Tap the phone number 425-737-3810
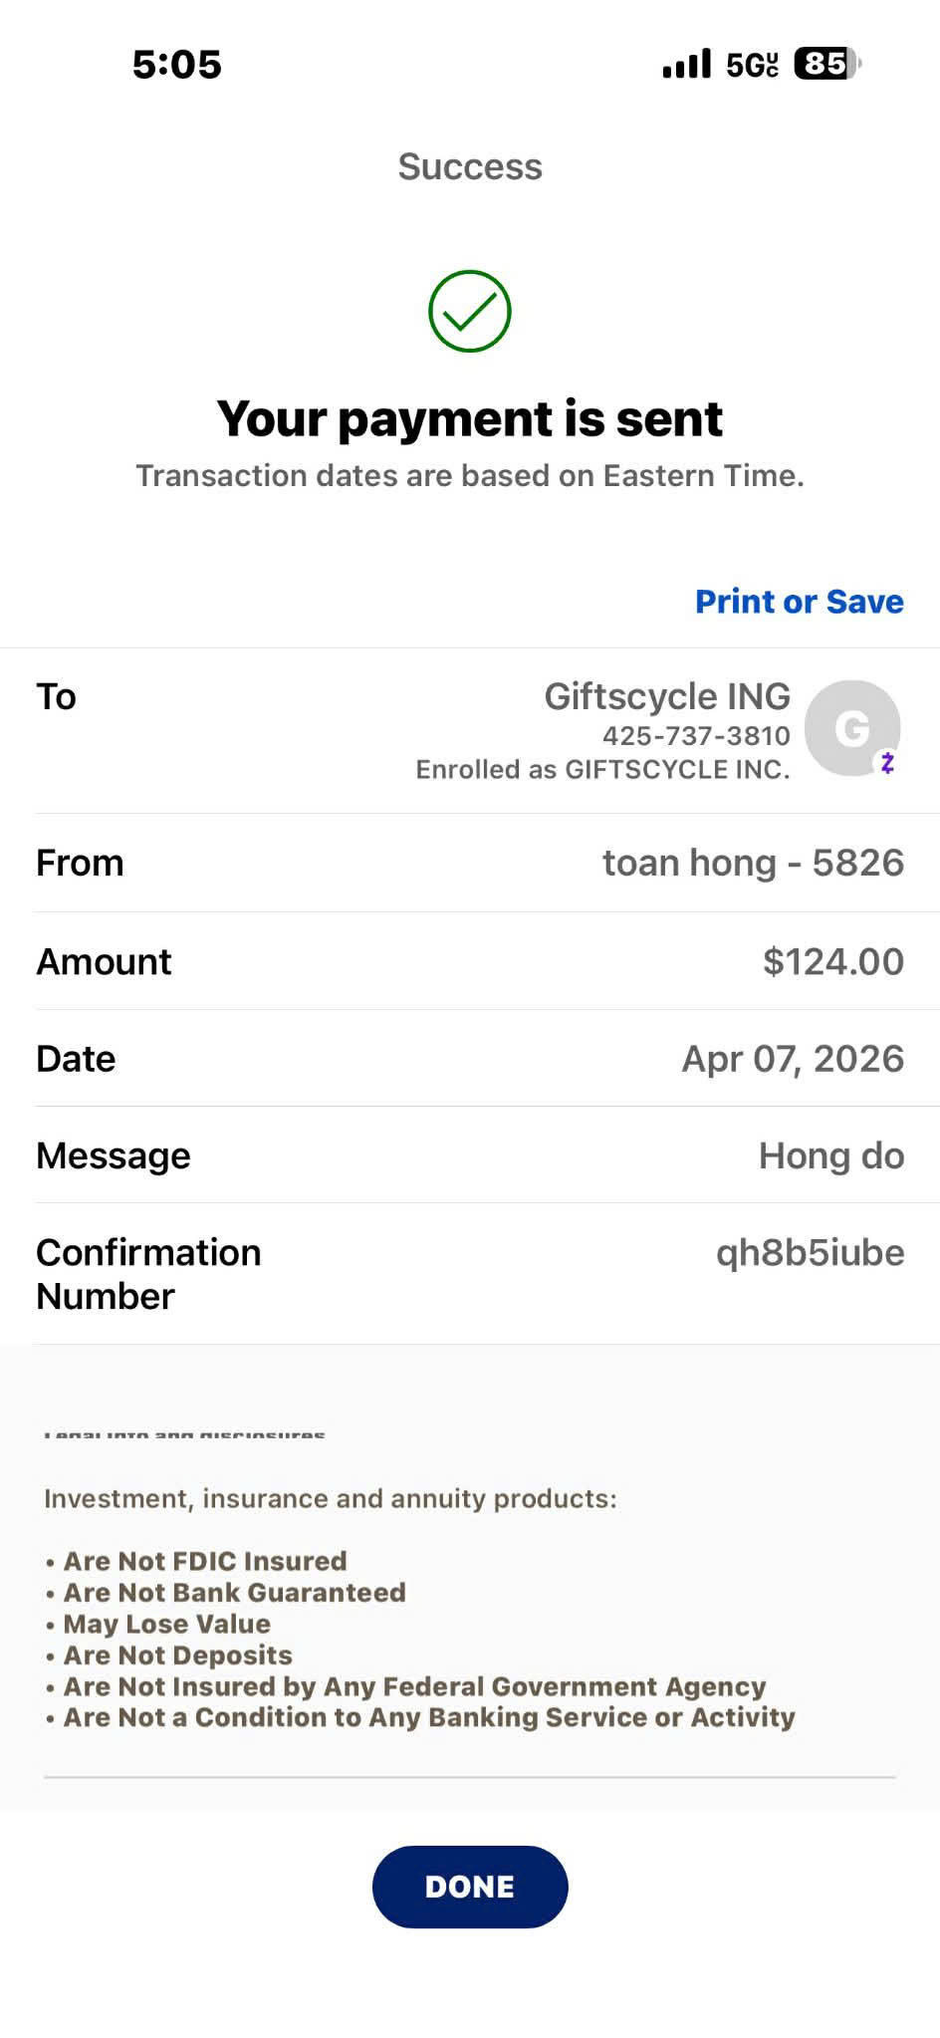 coord(696,736)
